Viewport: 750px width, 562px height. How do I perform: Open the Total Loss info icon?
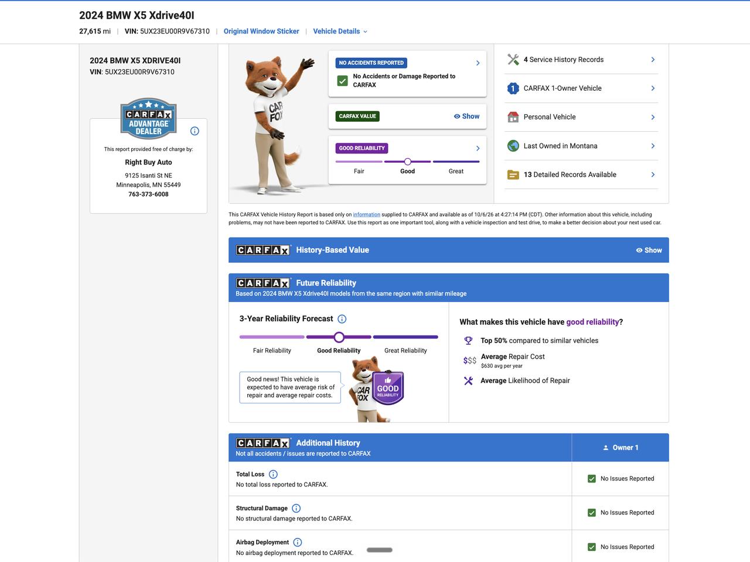coord(273,474)
